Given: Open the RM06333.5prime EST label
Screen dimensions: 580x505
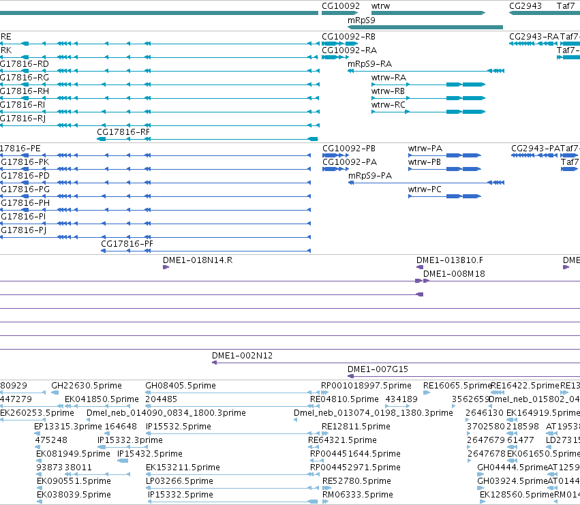Looking at the screenshot, I should (x=358, y=495).
